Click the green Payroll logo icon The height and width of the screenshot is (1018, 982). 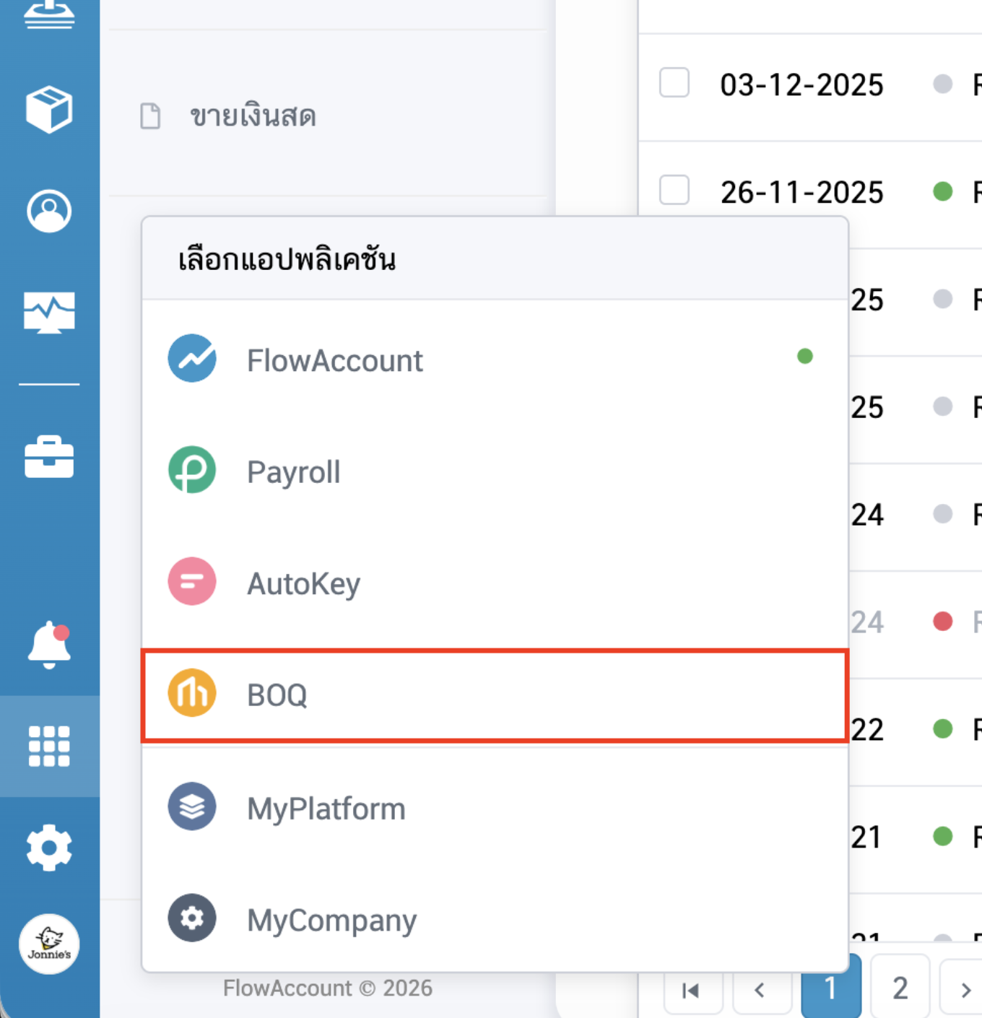pos(192,470)
